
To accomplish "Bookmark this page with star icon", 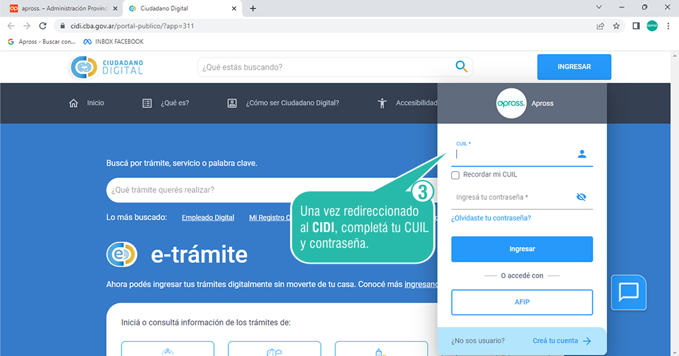I will 616,26.
